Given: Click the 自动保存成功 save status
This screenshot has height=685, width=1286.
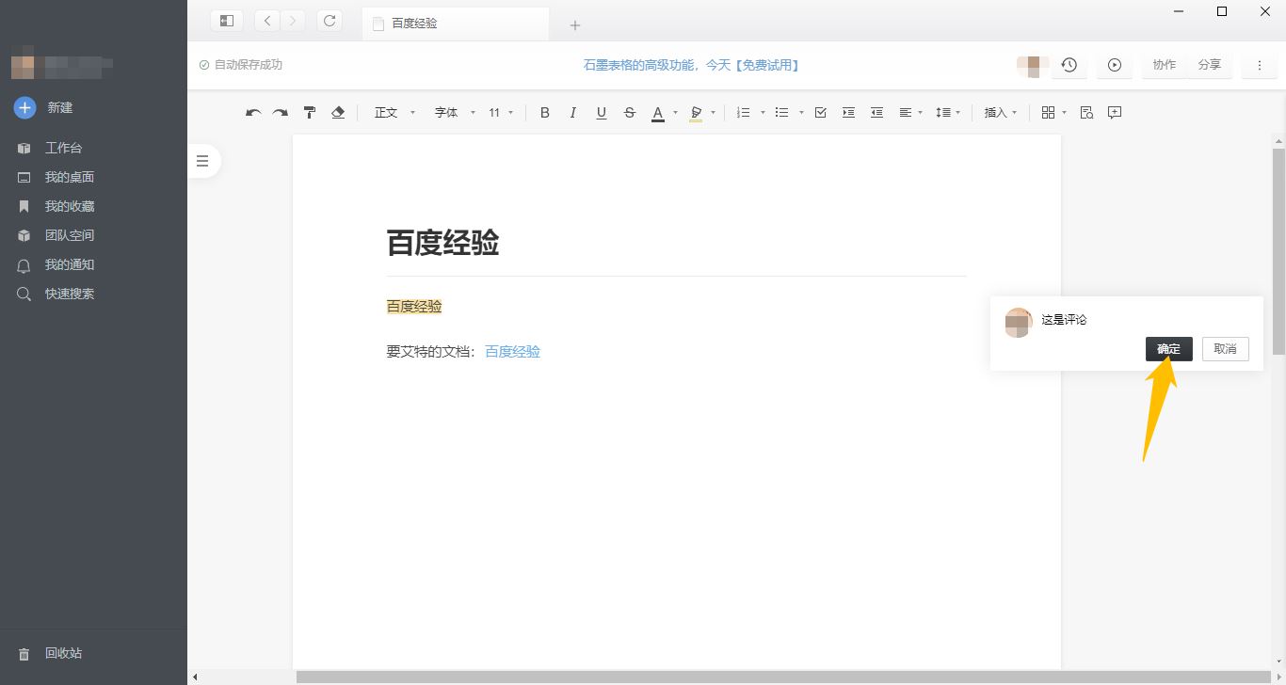Looking at the screenshot, I should click(241, 65).
